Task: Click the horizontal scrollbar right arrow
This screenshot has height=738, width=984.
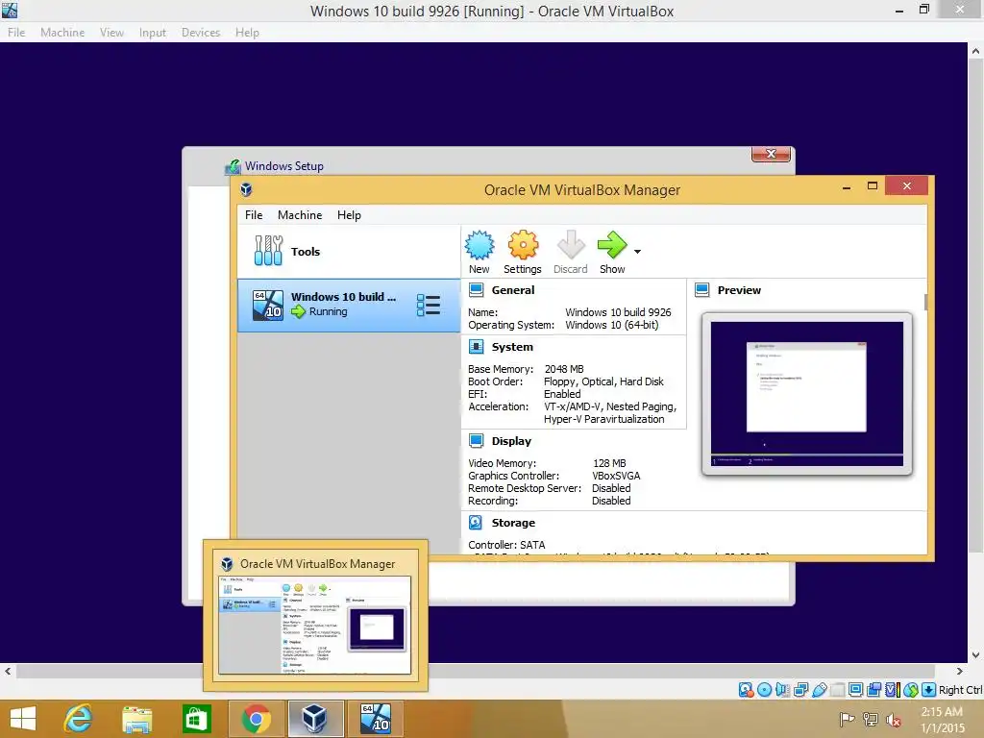Action: click(960, 671)
